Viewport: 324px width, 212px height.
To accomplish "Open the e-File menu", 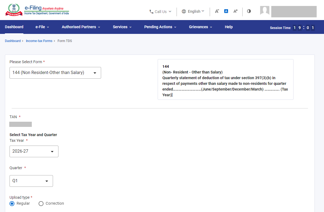I will click(42, 27).
